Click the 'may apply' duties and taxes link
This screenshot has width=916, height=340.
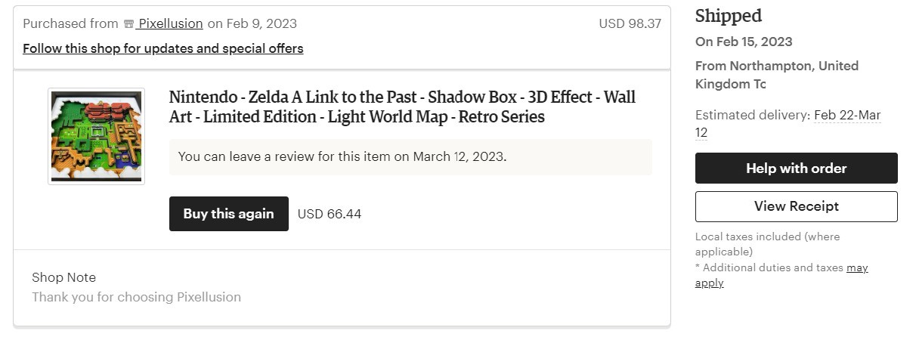click(x=857, y=268)
